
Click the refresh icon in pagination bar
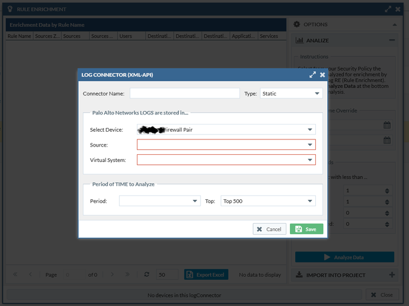click(146, 275)
